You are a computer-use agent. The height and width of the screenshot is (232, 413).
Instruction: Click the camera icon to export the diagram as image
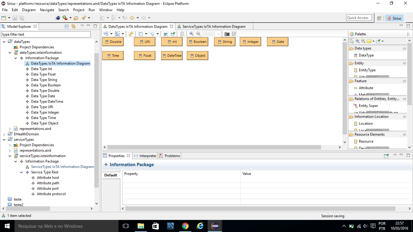coord(227,34)
